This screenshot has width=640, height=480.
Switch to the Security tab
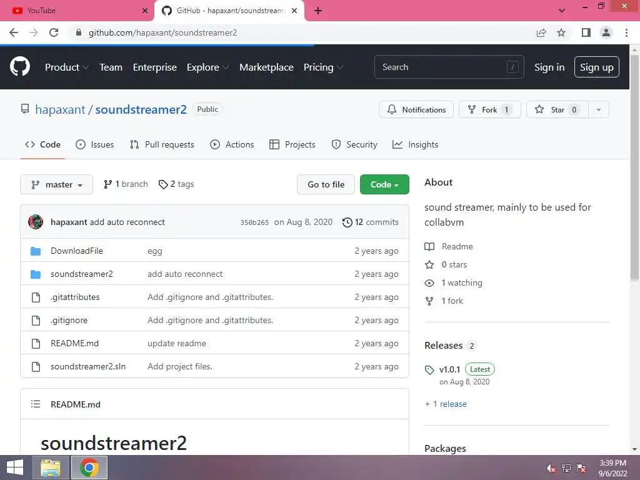(354, 144)
